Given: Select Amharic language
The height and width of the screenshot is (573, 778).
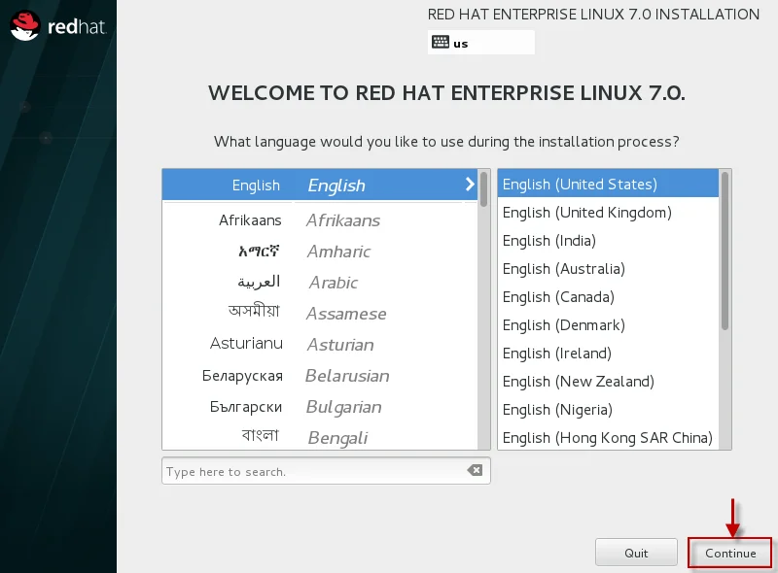Looking at the screenshot, I should point(320,252).
